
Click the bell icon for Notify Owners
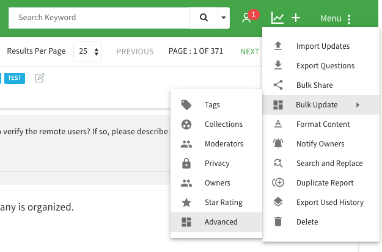tap(278, 143)
